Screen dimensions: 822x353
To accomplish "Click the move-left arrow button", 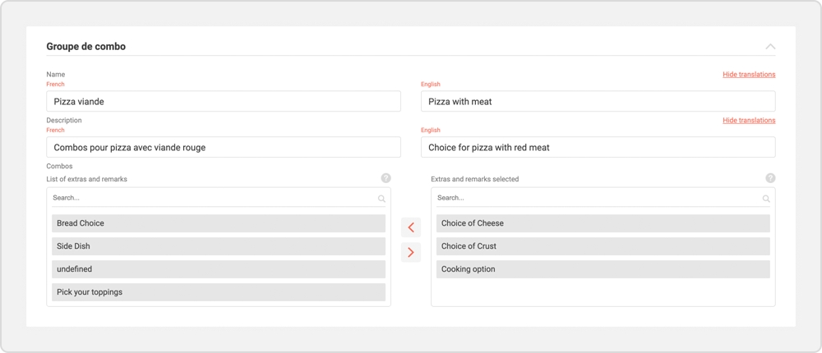I will coord(411,227).
